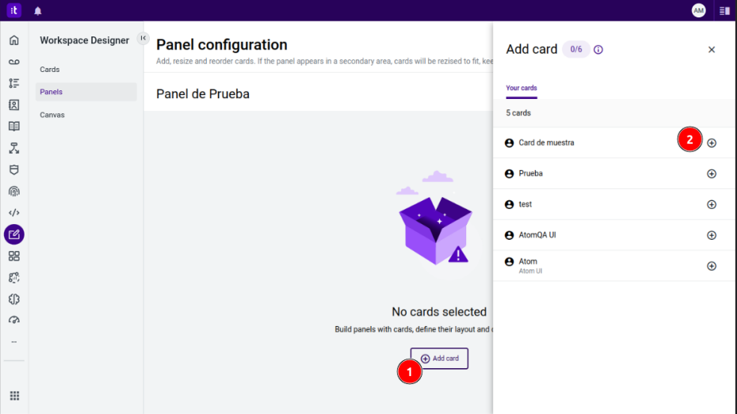
Task: Open the code brackets sidebar icon
Action: [13, 212]
